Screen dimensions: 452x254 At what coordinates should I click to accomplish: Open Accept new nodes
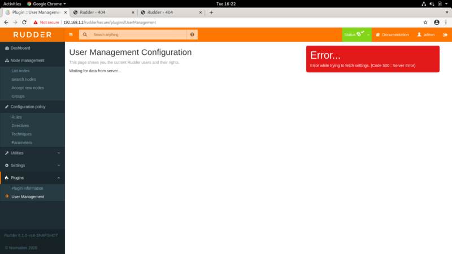point(28,88)
